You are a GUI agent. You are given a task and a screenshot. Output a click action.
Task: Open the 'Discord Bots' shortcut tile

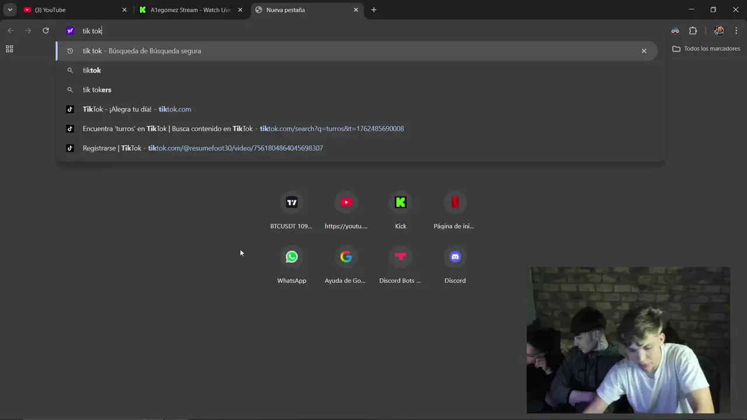[400, 265]
